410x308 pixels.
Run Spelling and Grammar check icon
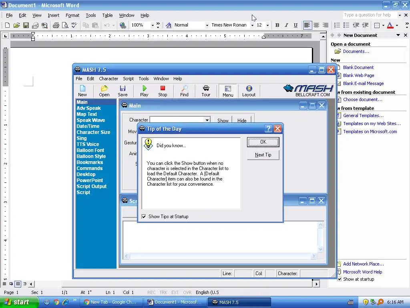pos(74,25)
